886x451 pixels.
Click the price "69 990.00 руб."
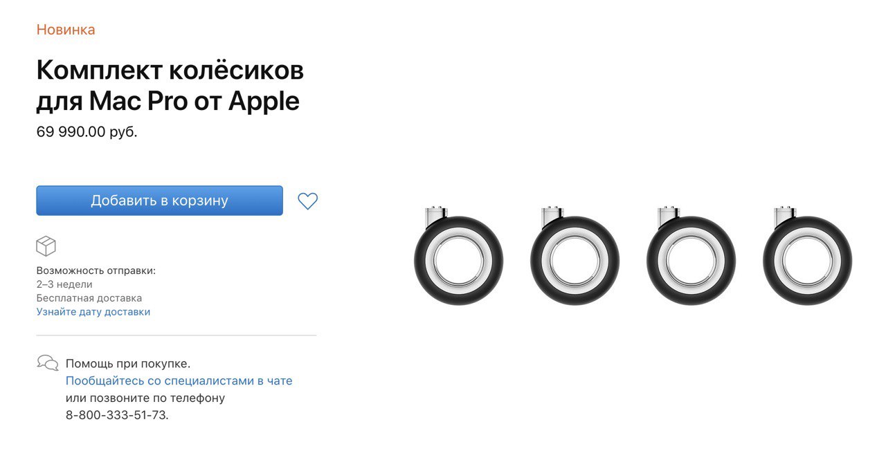pyautogui.click(x=87, y=131)
